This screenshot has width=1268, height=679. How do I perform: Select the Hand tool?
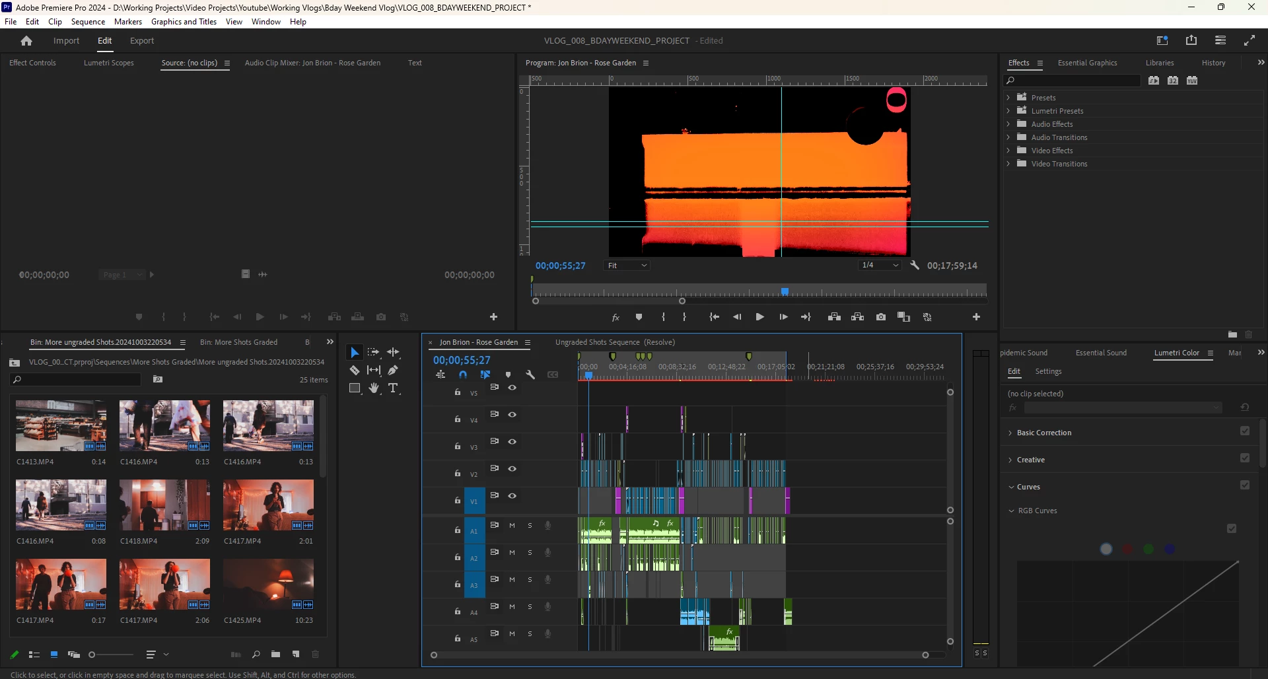point(374,388)
